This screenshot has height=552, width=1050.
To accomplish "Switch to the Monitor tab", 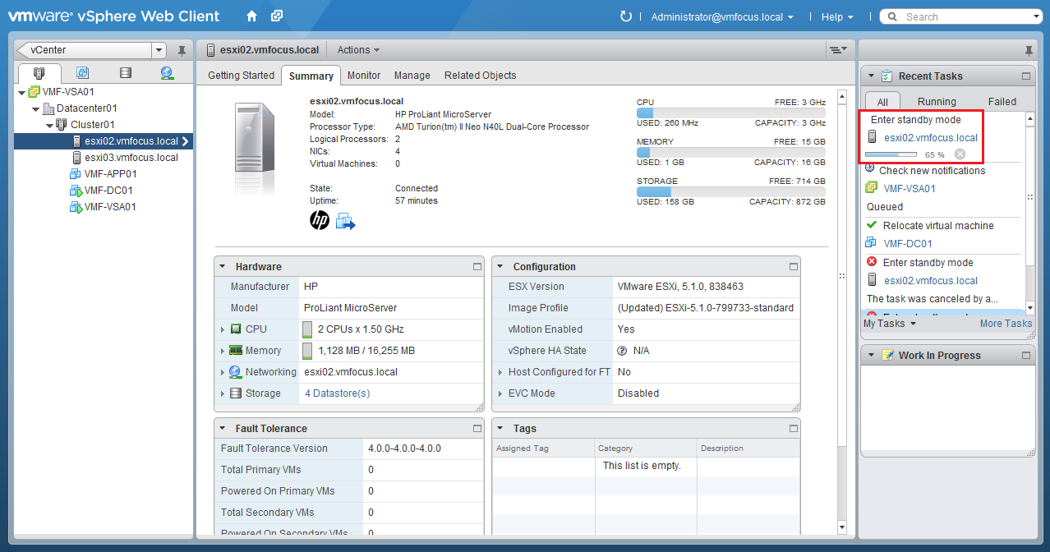I will point(363,76).
